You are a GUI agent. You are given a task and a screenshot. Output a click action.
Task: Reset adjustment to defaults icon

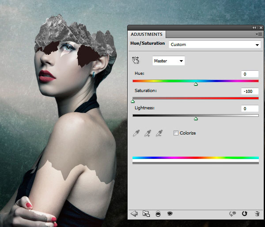click(244, 214)
